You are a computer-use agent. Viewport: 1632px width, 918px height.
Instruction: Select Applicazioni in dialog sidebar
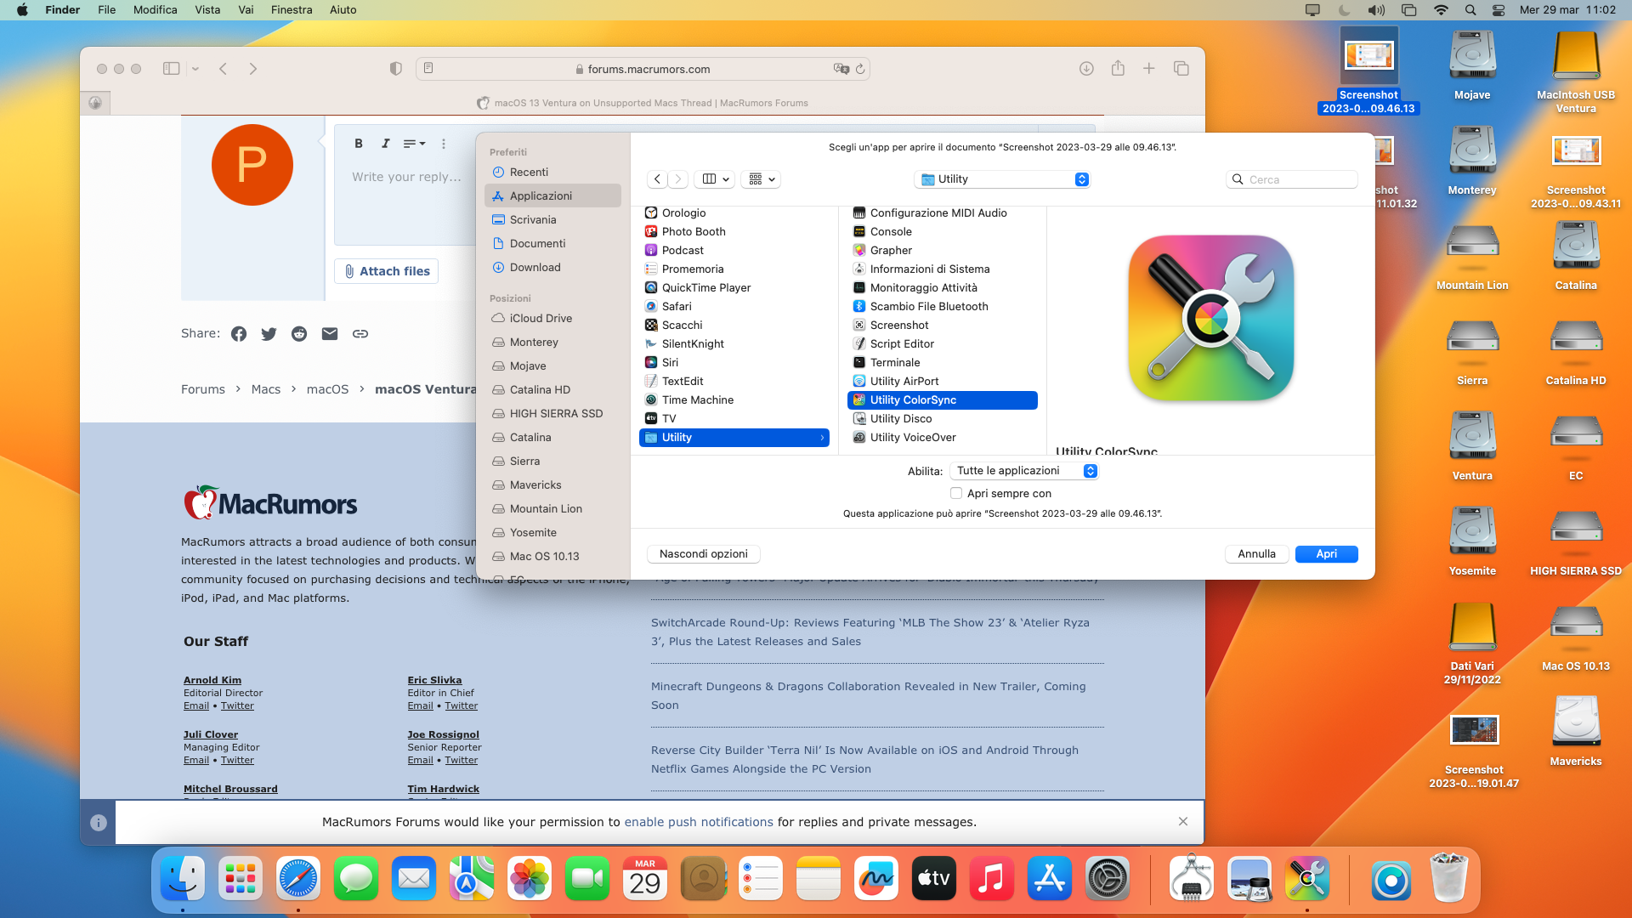(x=541, y=195)
